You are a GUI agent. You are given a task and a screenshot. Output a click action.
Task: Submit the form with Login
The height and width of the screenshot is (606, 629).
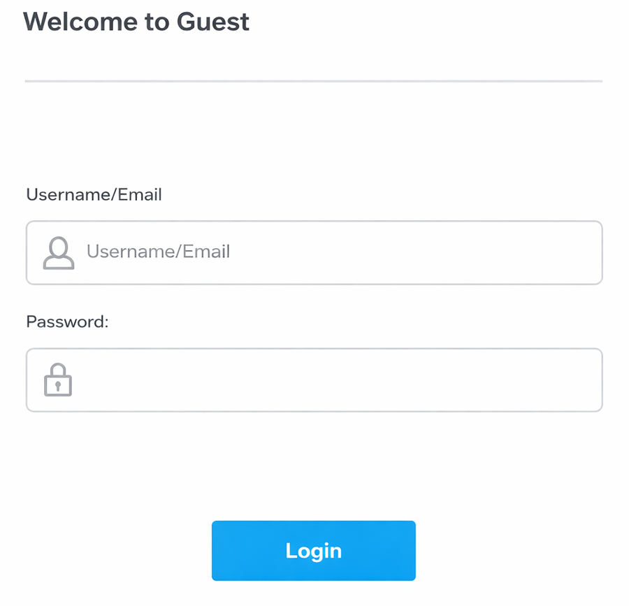(x=313, y=550)
